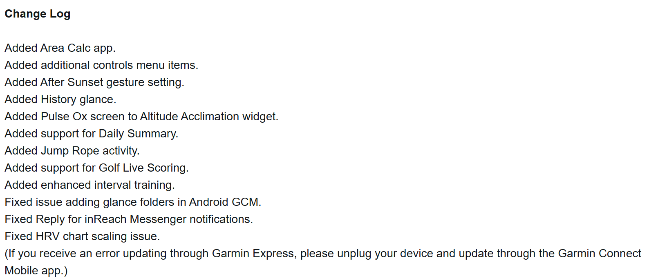Screen dimensions: 649x278
Task: Click the Daily Summary support line
Action: [x=92, y=134]
